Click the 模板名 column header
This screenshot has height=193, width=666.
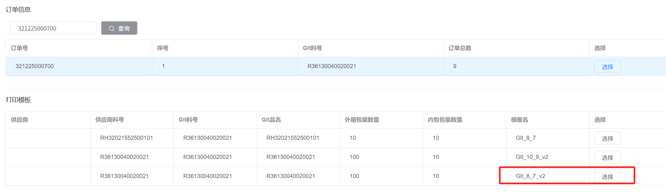point(519,120)
